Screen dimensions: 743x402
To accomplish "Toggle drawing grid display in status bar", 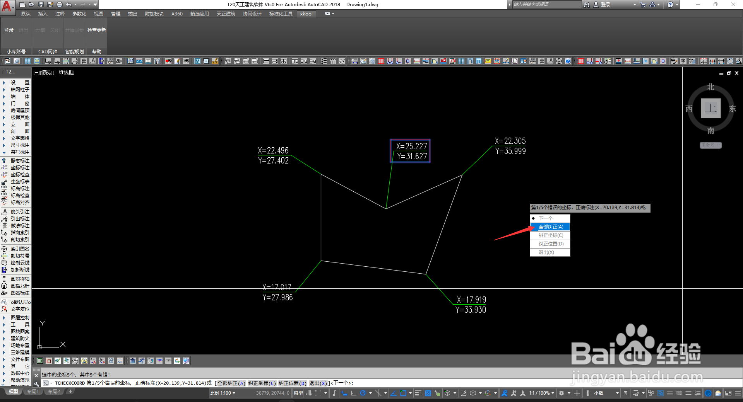I will point(309,393).
